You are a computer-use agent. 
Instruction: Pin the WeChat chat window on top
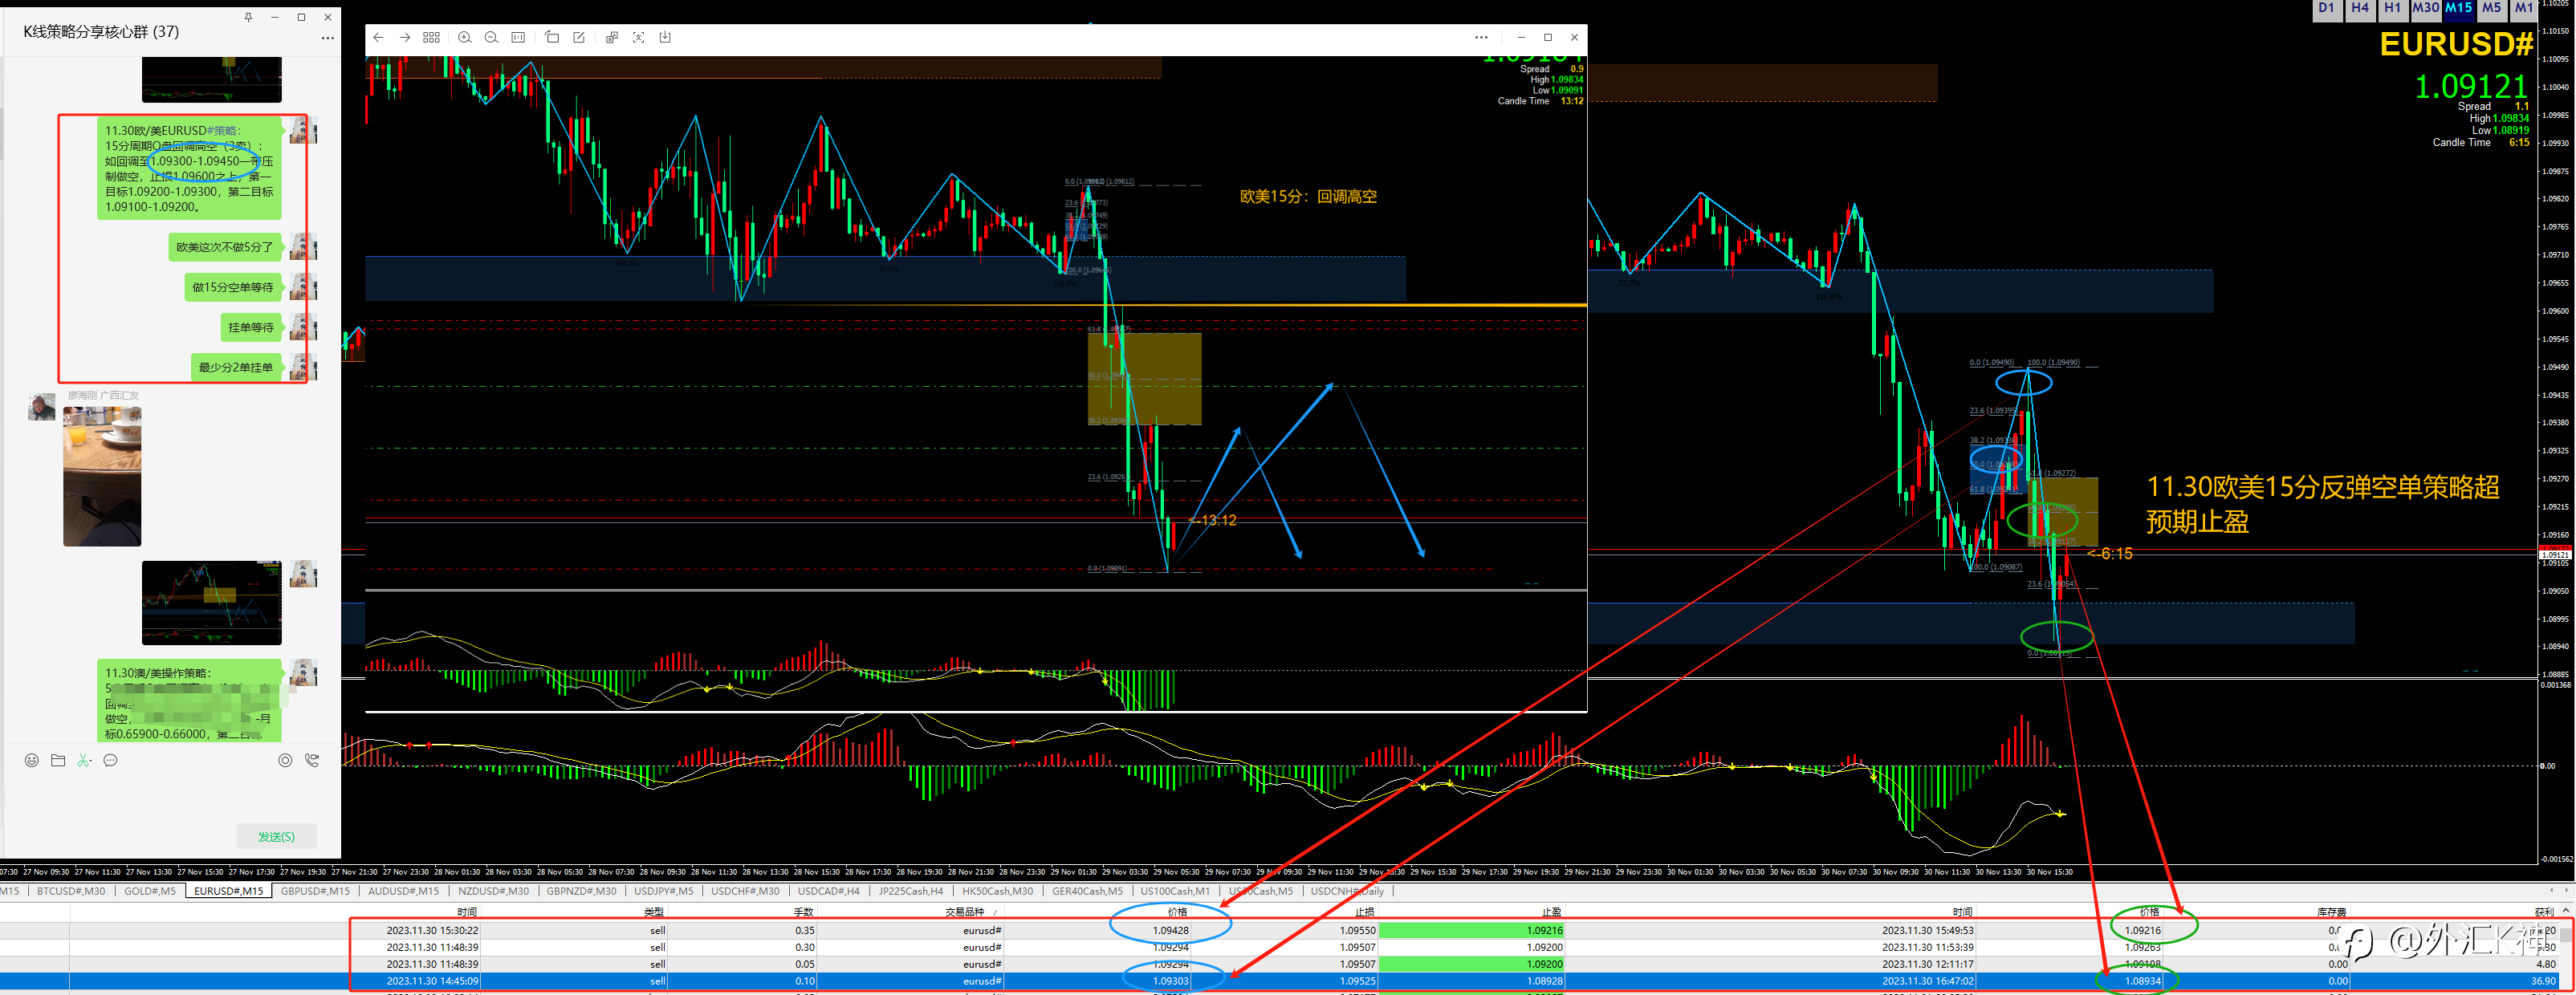248,17
